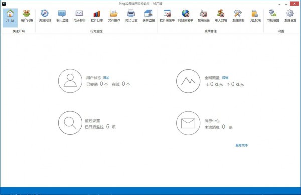
Task: Click the monitoring settings magnifier circle icon
Action: pos(70,123)
